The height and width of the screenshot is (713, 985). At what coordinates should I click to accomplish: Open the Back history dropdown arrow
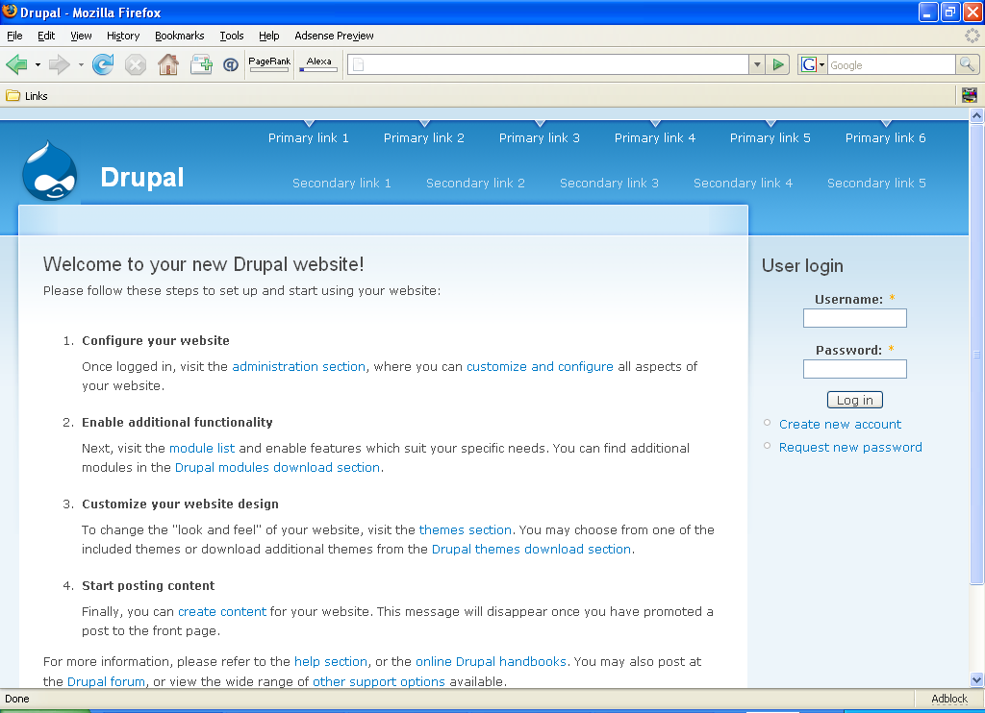pos(38,64)
